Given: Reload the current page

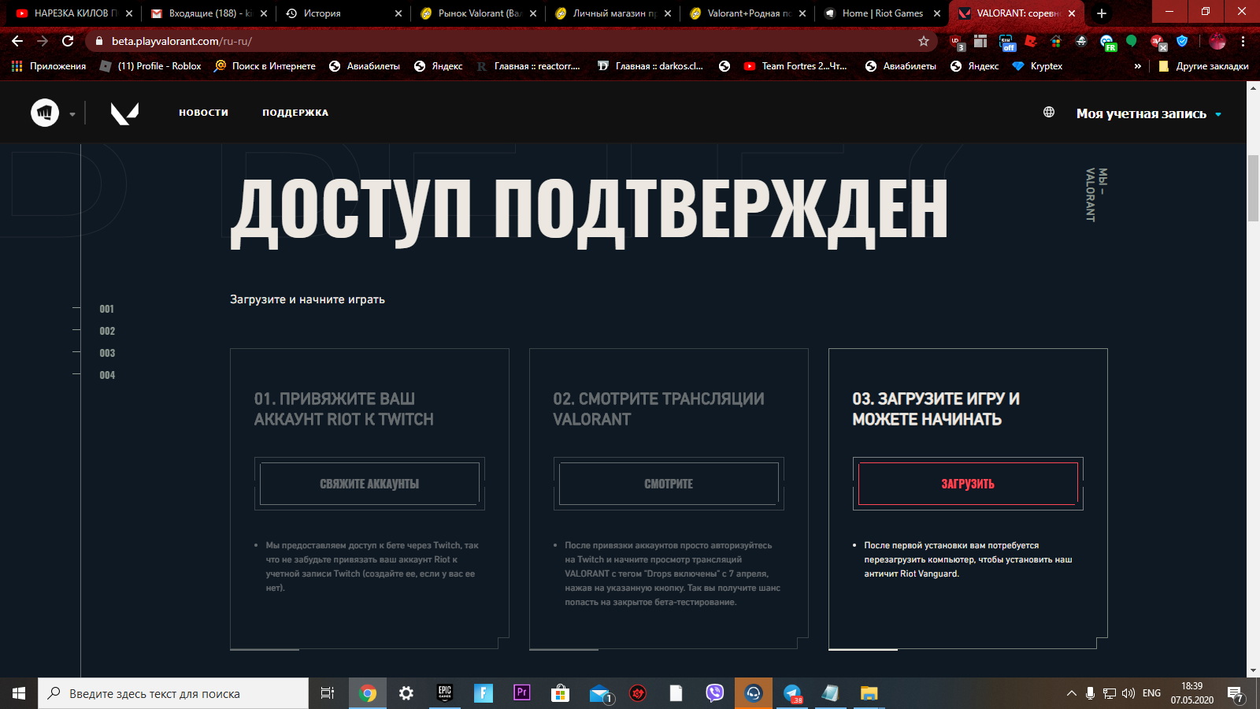Looking at the screenshot, I should coord(68,41).
